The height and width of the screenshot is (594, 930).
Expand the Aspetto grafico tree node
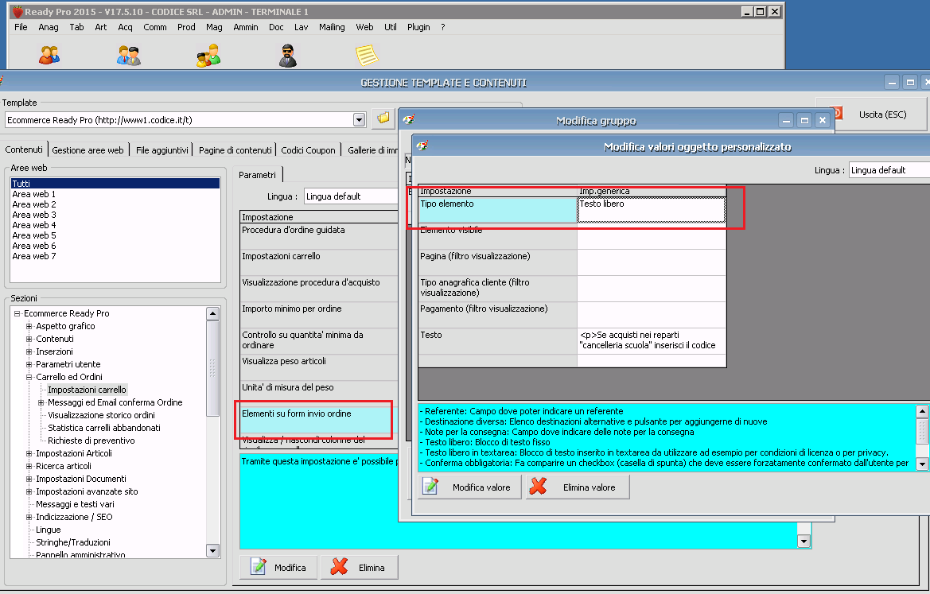tap(29, 326)
